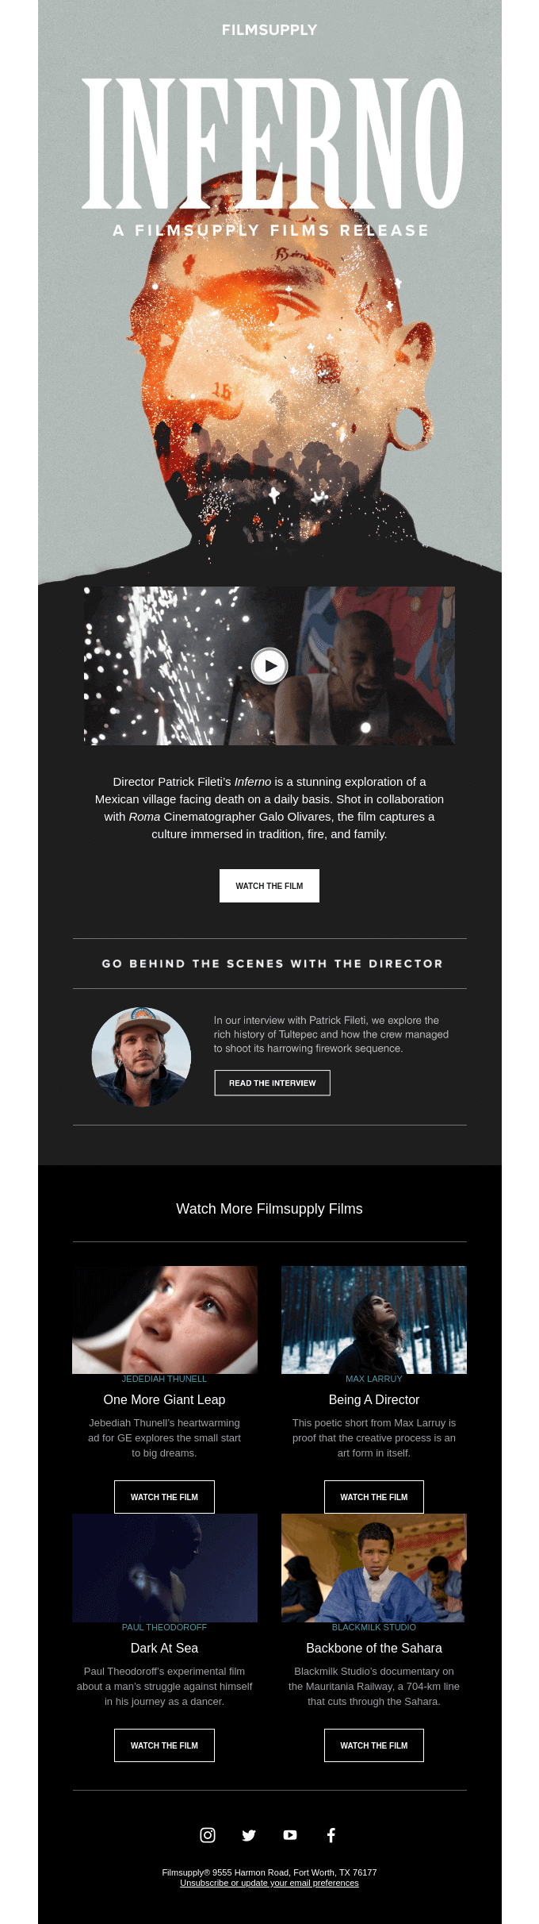The image size is (539, 1924).
Task: Click unsubscribe or update email preferences link
Action: pyautogui.click(x=269, y=1883)
